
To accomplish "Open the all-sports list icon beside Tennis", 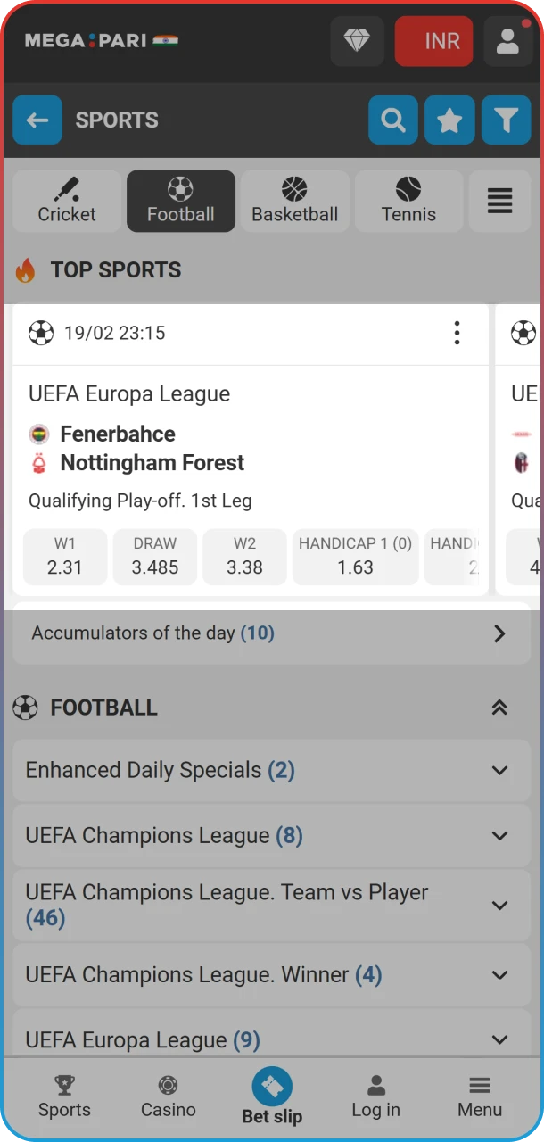I will pos(499,201).
